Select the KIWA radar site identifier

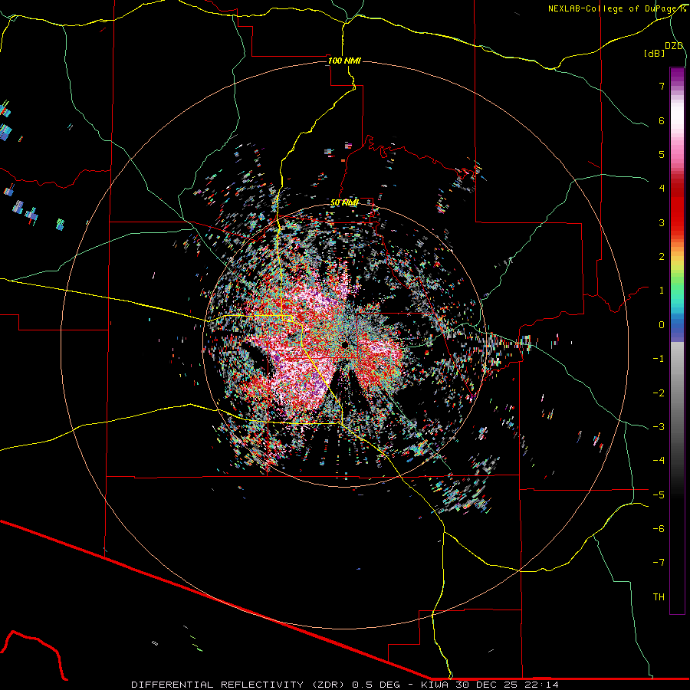433,685
